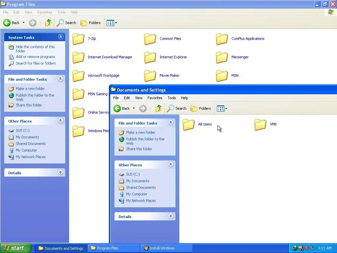Select the Windows Media folder icon

tap(78, 131)
